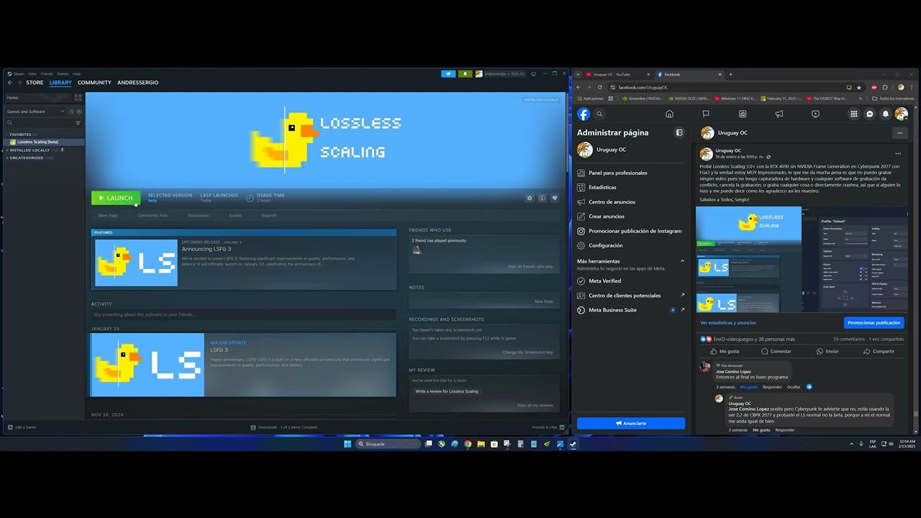921x518 pixels.
Task: Click Promocionar publicación button
Action: tap(874, 323)
